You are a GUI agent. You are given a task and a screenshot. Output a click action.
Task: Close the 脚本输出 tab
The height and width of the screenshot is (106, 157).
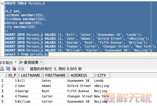pyautogui.click(x=15, y=62)
